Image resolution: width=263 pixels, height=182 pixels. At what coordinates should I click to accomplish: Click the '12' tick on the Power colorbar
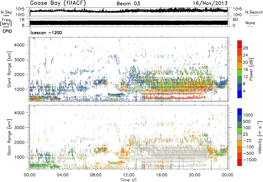(x=245, y=77)
